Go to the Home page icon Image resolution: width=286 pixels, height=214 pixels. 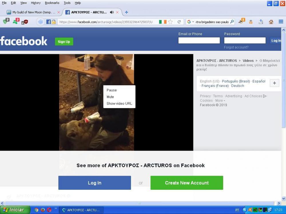pyautogui.click(x=271, y=22)
